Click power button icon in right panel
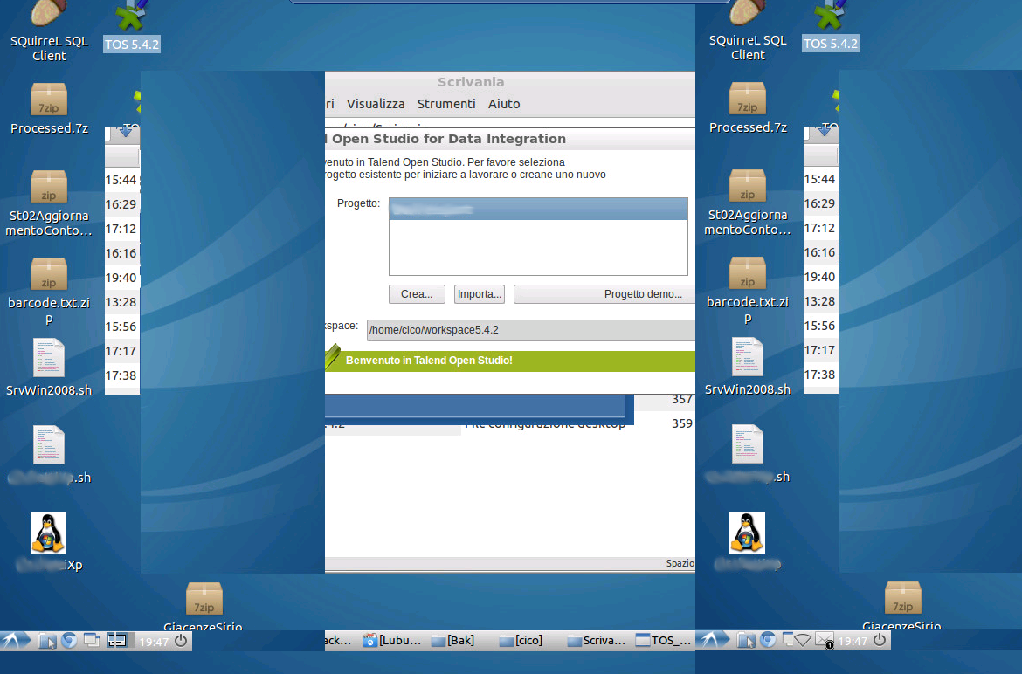The image size is (1022, 674). (x=880, y=641)
